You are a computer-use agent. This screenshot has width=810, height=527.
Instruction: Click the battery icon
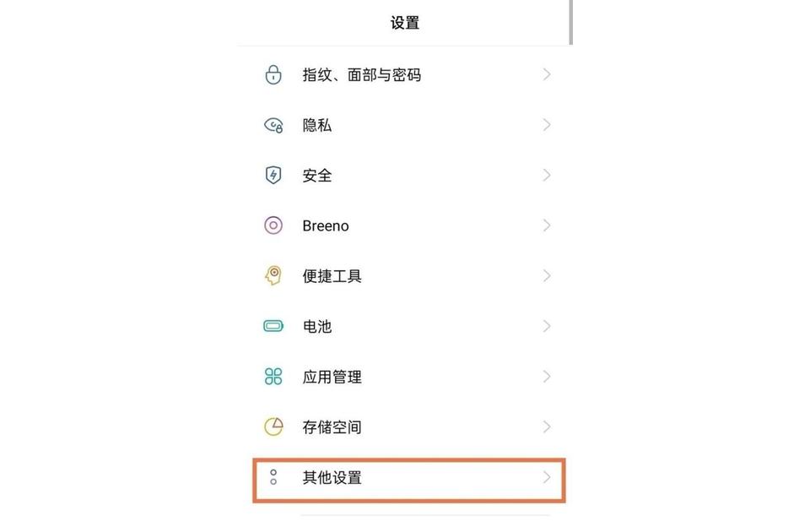[x=273, y=326]
